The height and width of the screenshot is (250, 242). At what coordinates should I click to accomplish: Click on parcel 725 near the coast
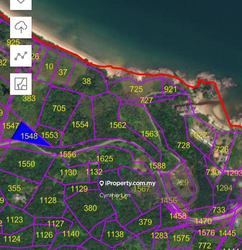(136, 89)
